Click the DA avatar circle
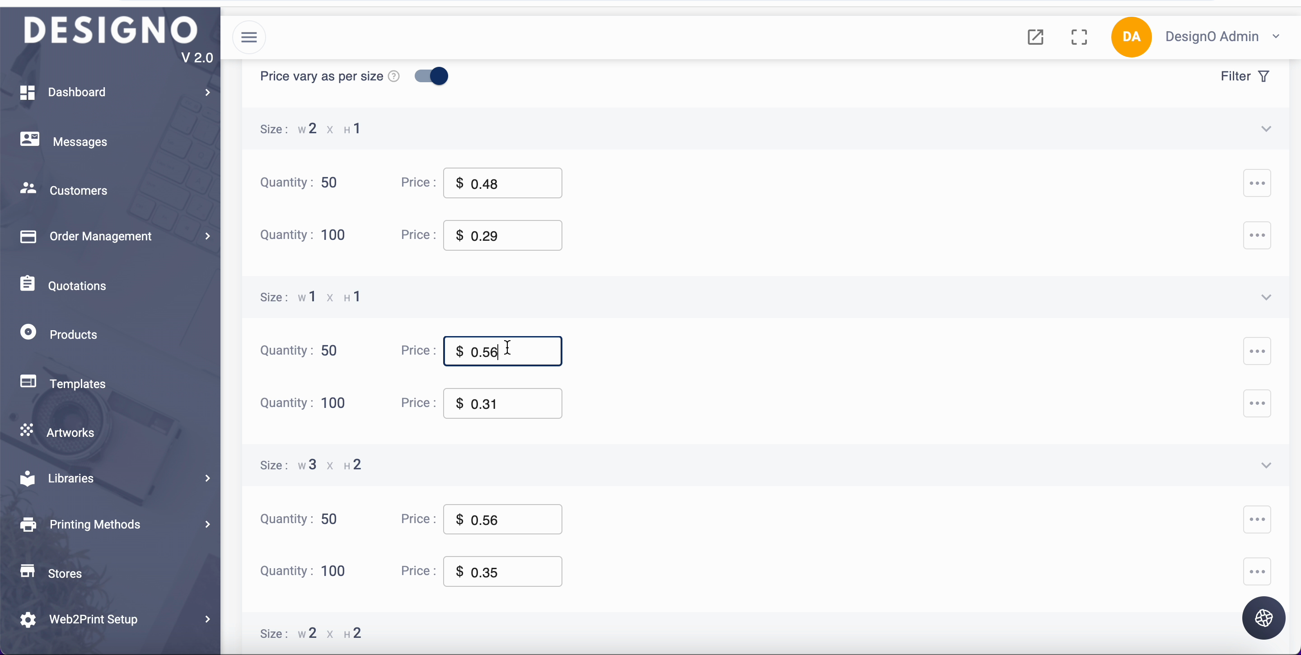The height and width of the screenshot is (655, 1301). 1131,37
